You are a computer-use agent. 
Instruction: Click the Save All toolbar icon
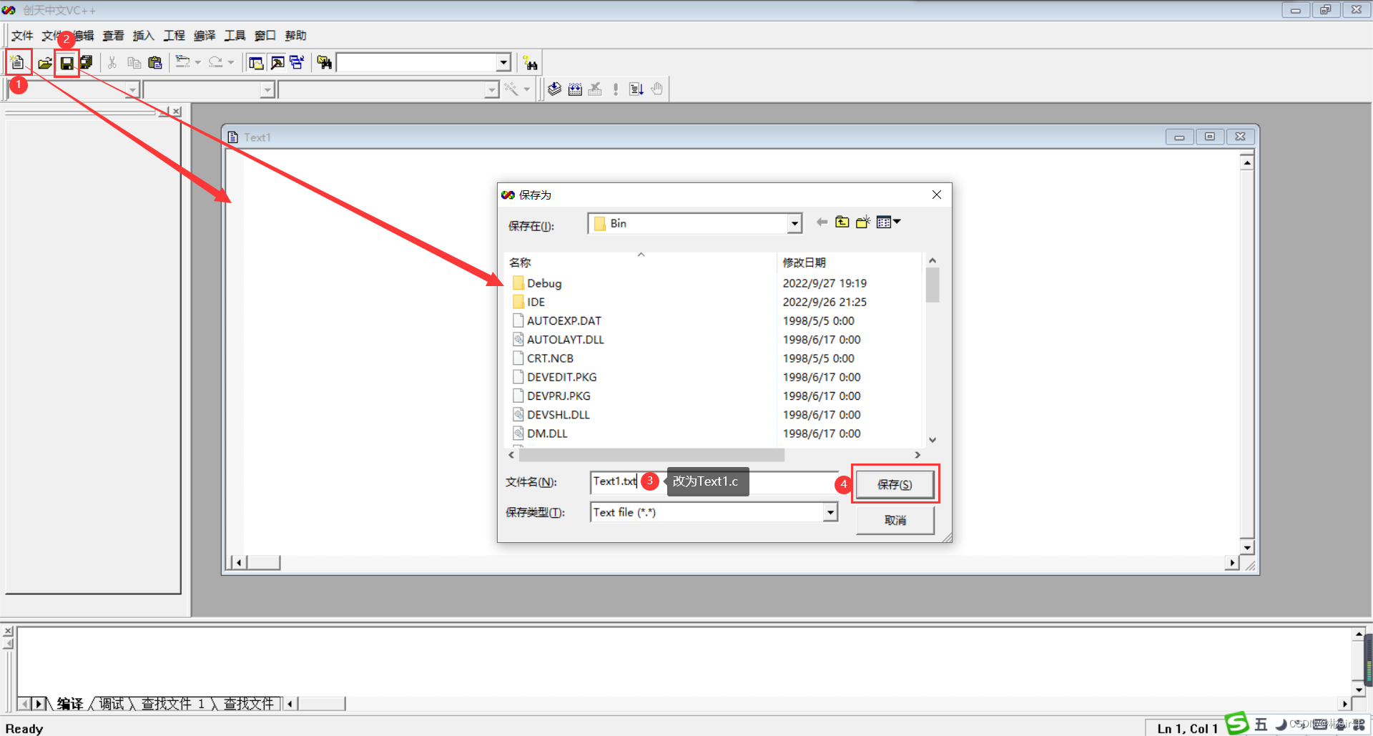point(87,63)
